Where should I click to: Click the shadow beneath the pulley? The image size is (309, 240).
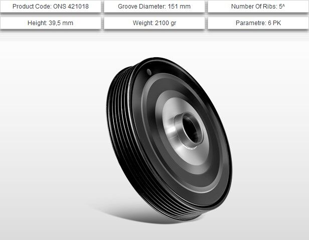(x=138, y=214)
